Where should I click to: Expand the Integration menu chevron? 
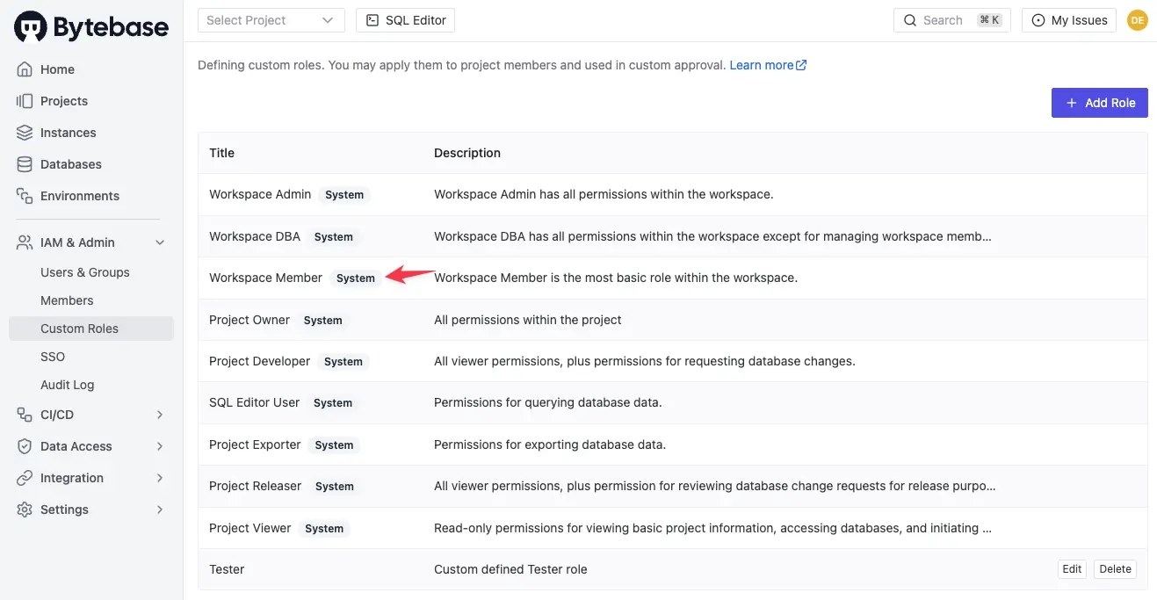(160, 478)
